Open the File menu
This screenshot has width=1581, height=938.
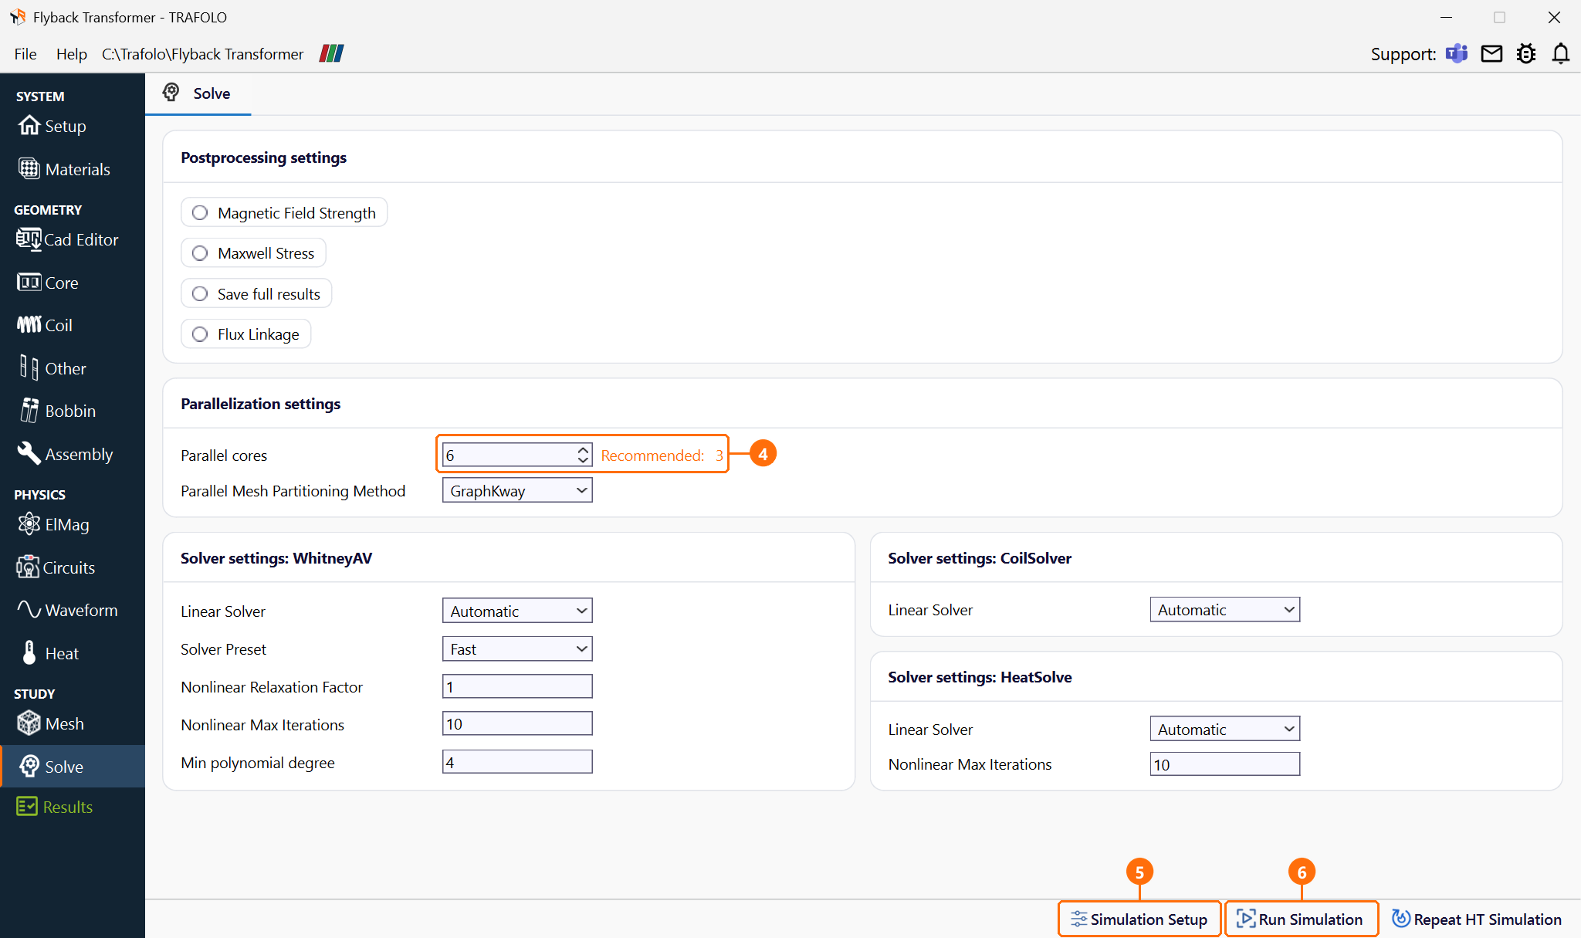pos(25,54)
